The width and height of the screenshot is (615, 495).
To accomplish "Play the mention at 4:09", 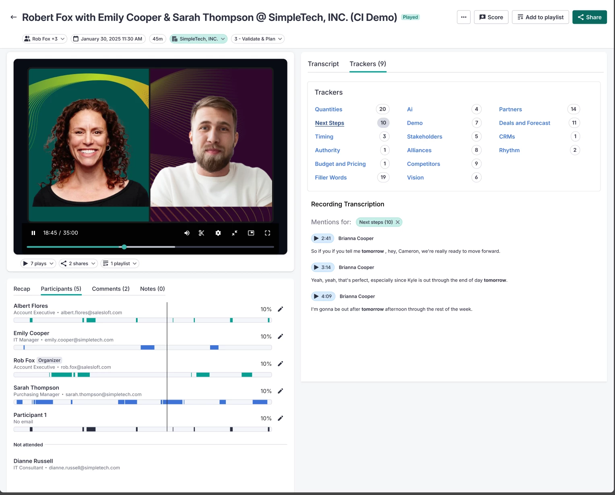I will pyautogui.click(x=322, y=297).
